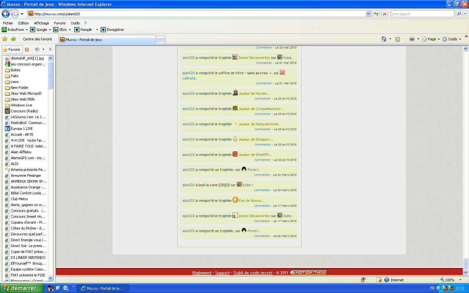The height and width of the screenshot is (293, 469).
Task: Expand the Google toolbar dropdown
Action: (x=50, y=30)
